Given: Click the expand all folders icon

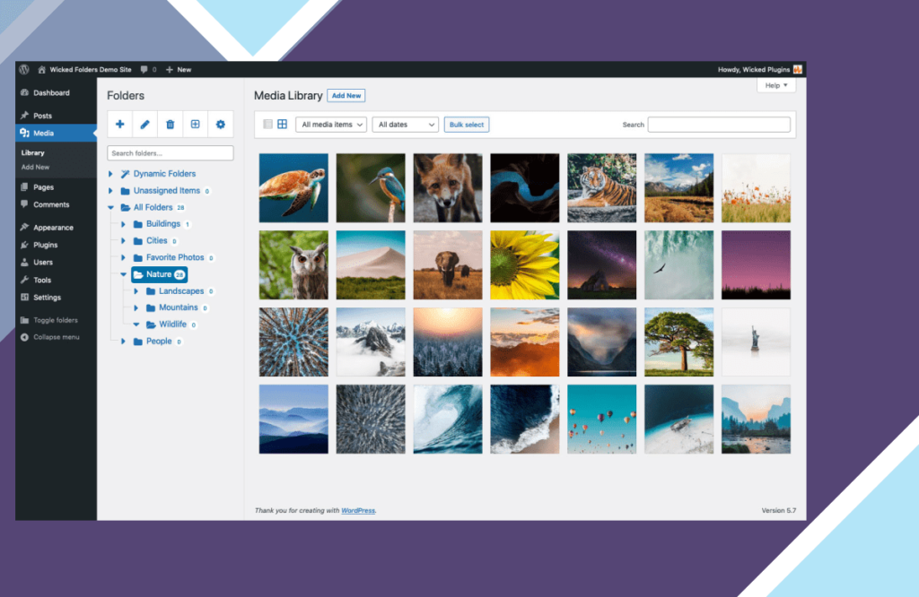Looking at the screenshot, I should 195,124.
